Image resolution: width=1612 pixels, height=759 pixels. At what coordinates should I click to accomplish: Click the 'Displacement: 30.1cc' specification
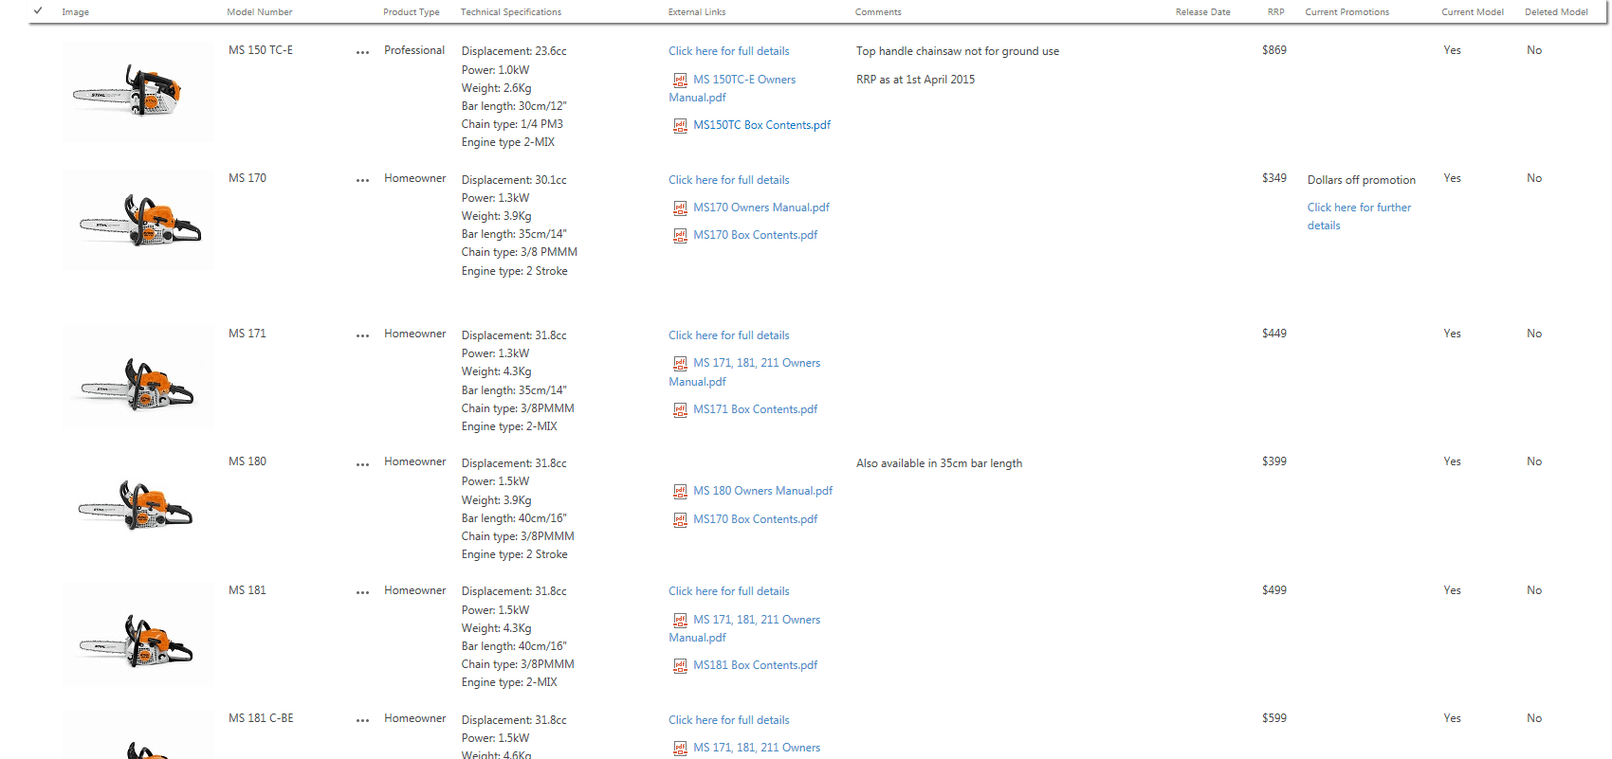coord(514,180)
